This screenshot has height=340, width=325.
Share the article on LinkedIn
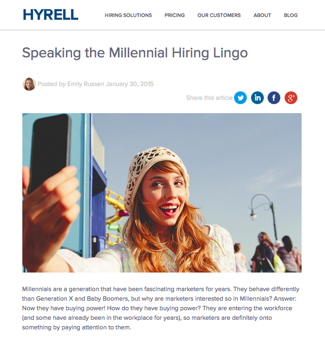pos(257,98)
